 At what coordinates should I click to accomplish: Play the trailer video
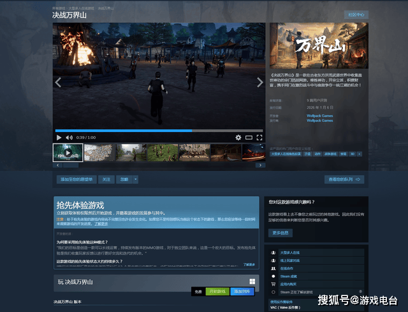[59, 137]
